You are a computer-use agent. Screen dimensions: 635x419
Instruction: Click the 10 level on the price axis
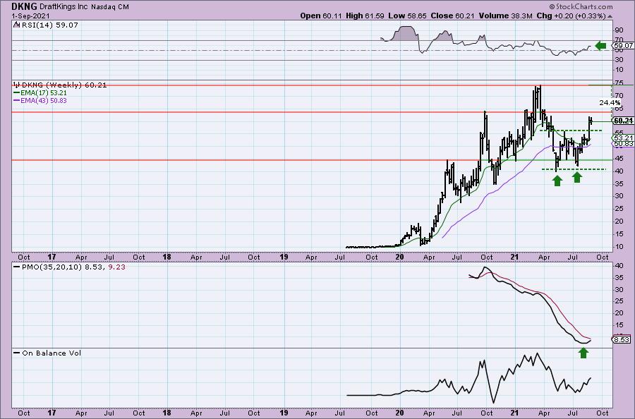pyautogui.click(x=619, y=247)
